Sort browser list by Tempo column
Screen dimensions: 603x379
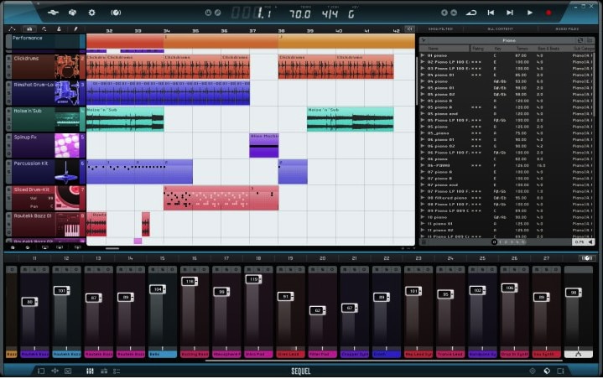pos(522,49)
